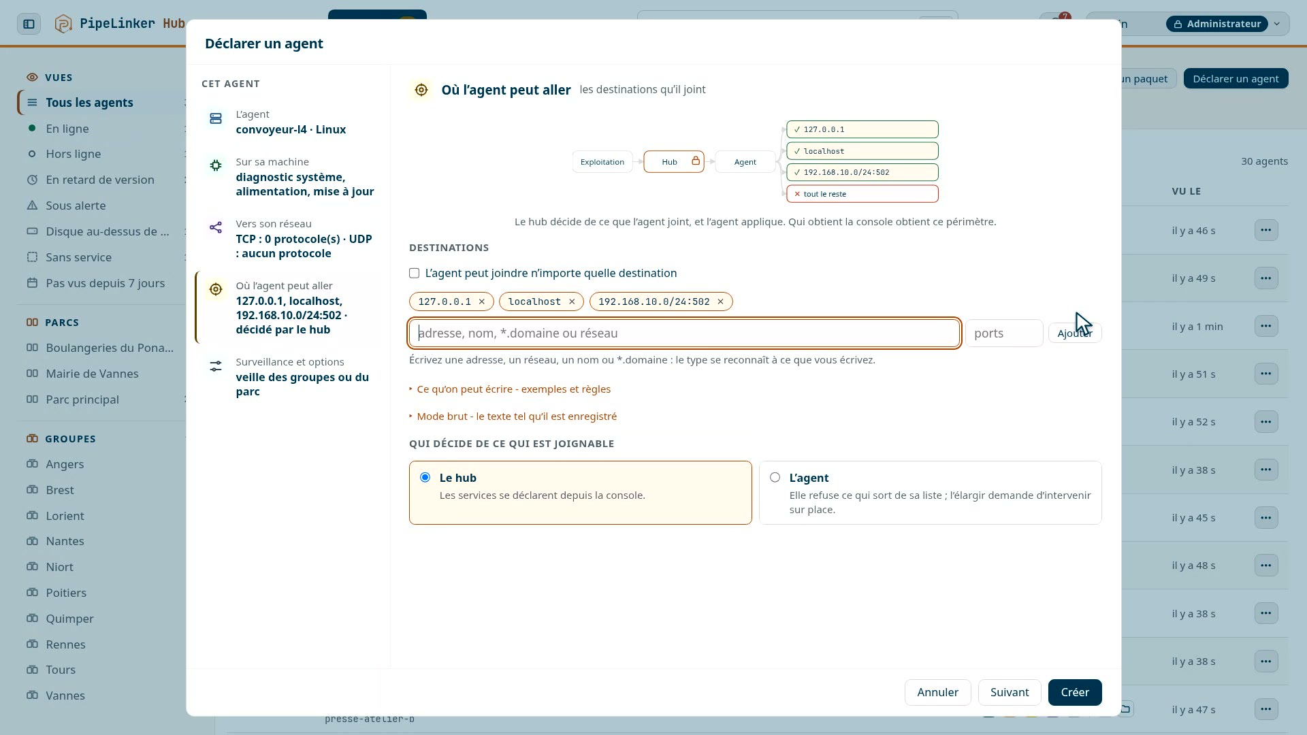Screen dimensions: 1307x735
Task: Open the Quimper group
Action: (x=69, y=619)
